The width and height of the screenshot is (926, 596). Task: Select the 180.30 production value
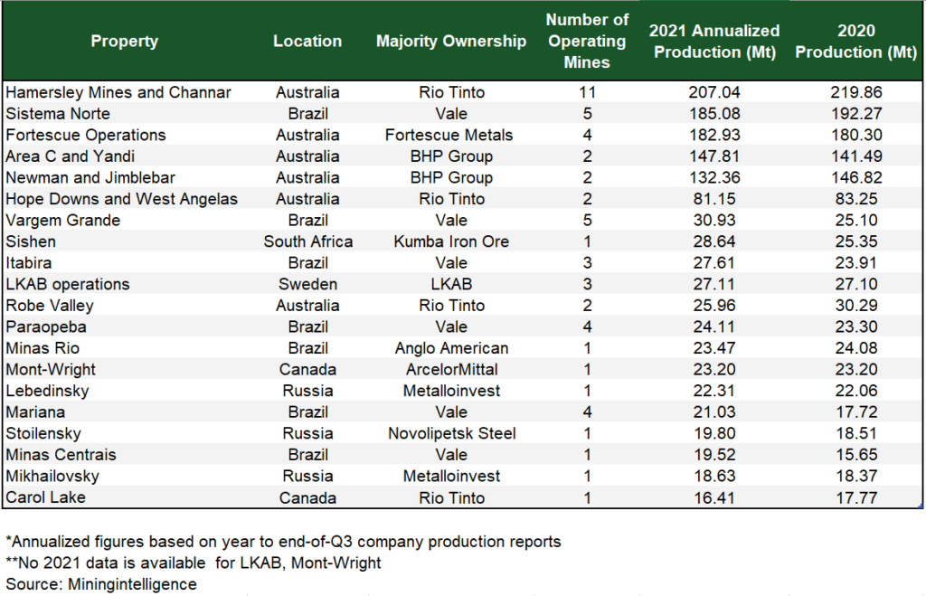click(x=856, y=136)
